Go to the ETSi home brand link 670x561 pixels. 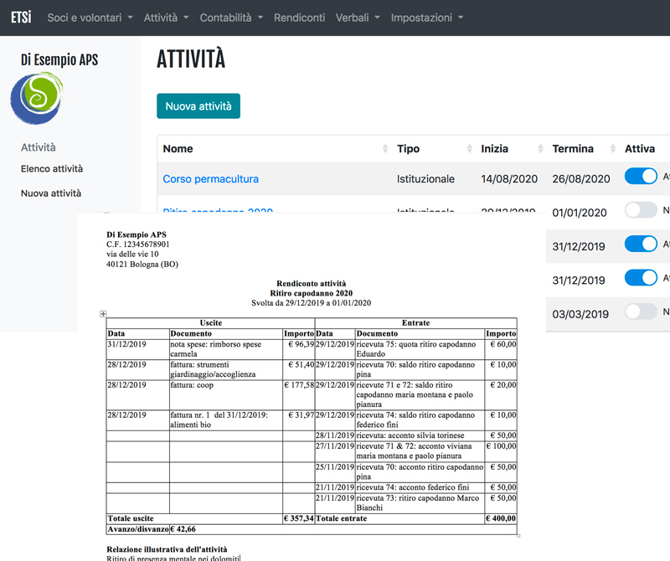pyautogui.click(x=21, y=18)
